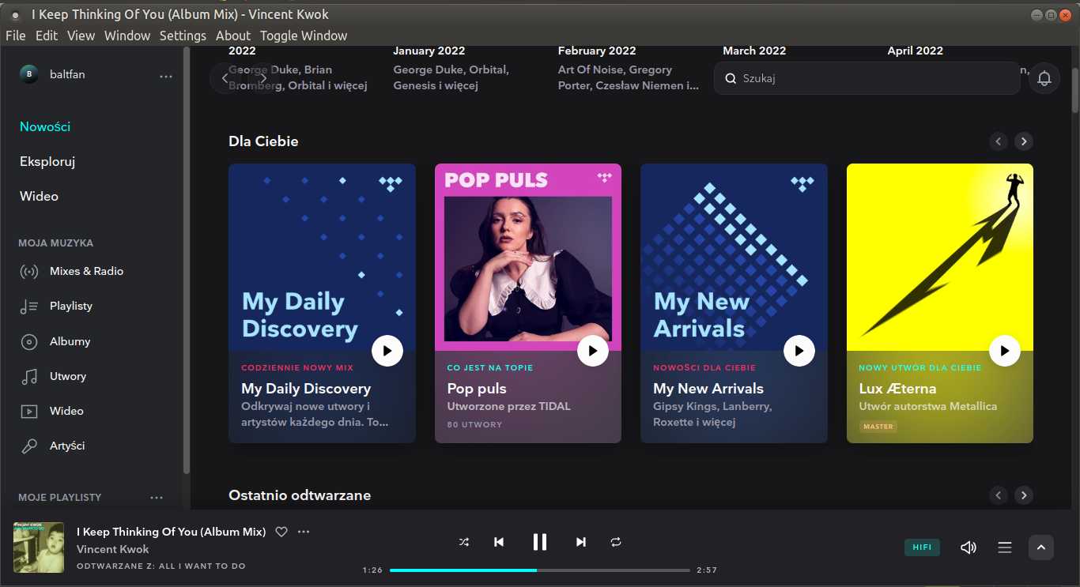Open February 2022 history mix
Screen dimensions: 1080x587
pos(597,51)
